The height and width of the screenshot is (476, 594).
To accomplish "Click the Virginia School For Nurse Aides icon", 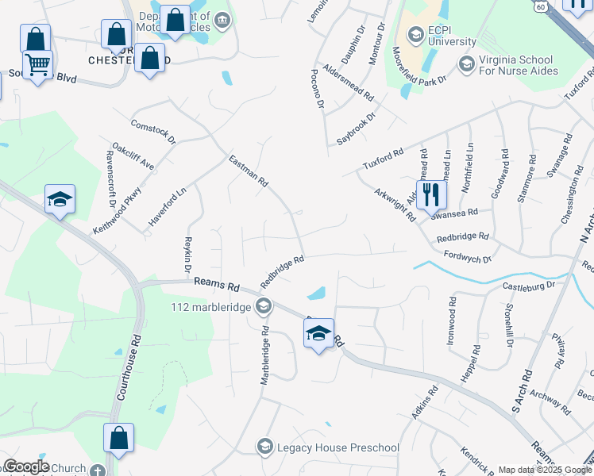I will coord(466,65).
